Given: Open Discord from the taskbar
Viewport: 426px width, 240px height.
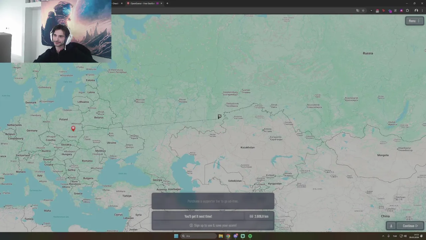Looking at the screenshot, I should 235,236.
